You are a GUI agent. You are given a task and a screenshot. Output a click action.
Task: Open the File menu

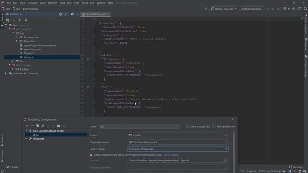pyautogui.click(x=9, y=3)
